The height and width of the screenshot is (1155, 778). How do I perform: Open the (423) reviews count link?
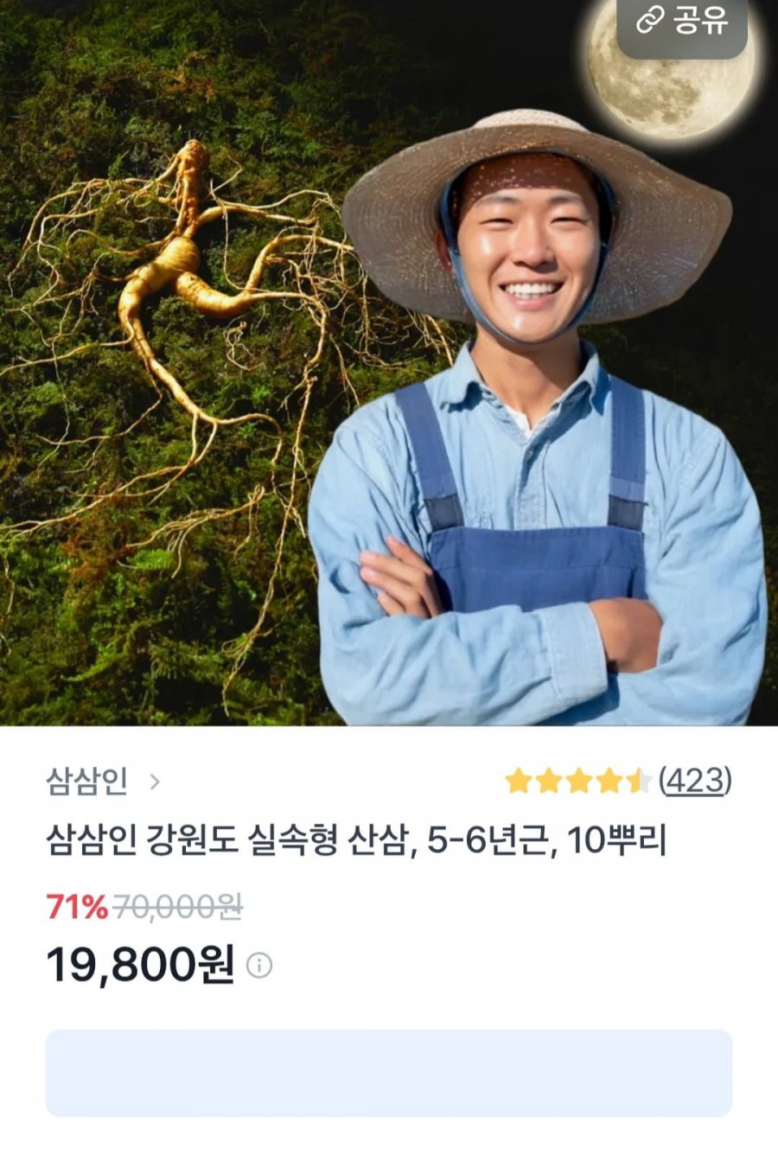point(695,781)
